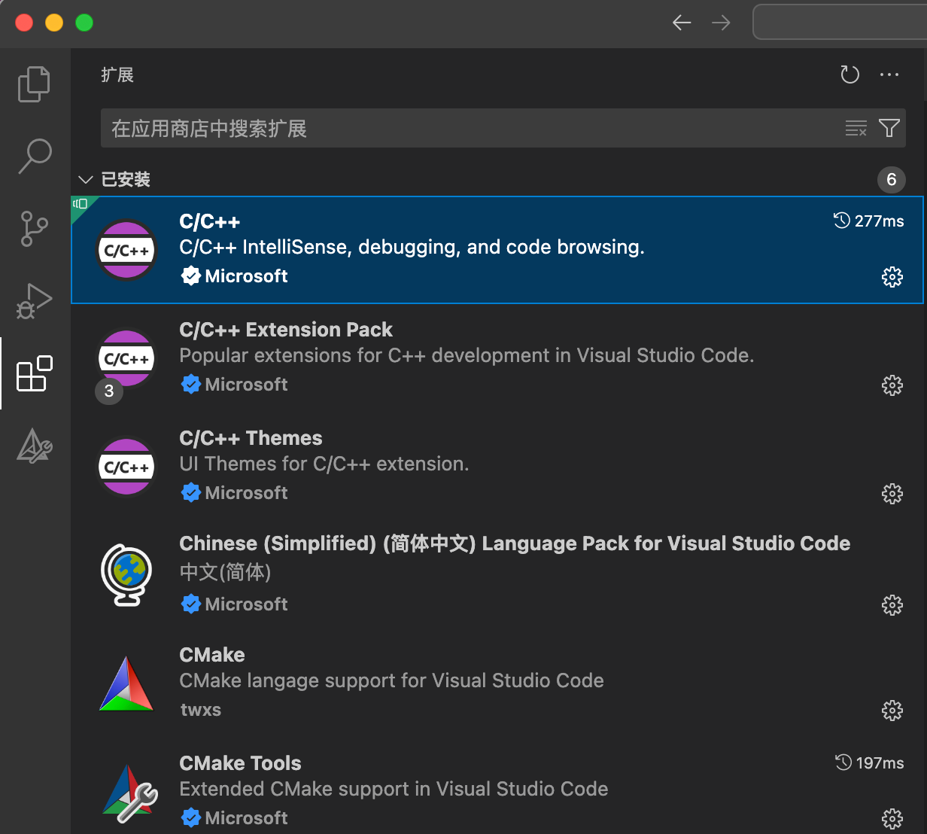
Task: Refresh the extensions list
Action: click(849, 75)
